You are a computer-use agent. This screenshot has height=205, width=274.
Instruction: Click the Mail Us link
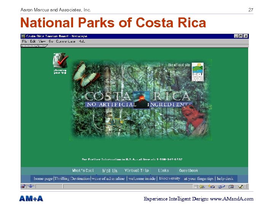(x=110, y=171)
